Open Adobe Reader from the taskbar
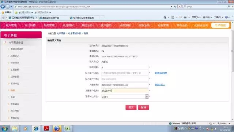The height and width of the screenshot is (132, 234). click(x=46, y=129)
